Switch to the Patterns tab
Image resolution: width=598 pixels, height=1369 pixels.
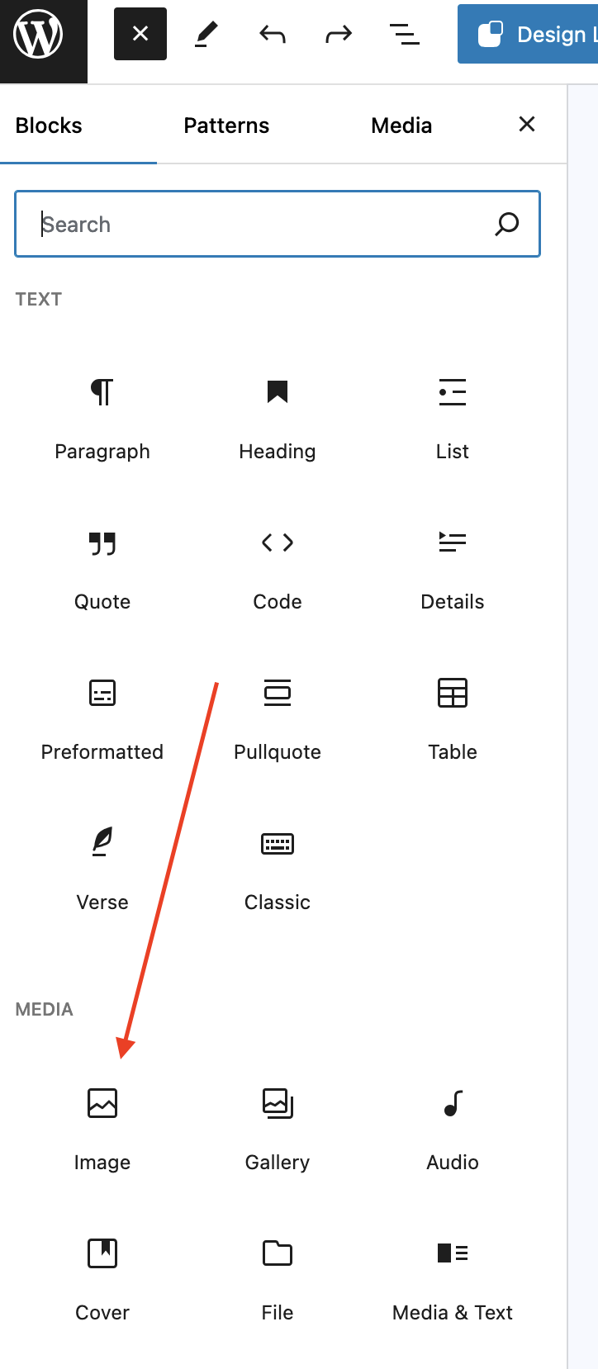point(226,126)
